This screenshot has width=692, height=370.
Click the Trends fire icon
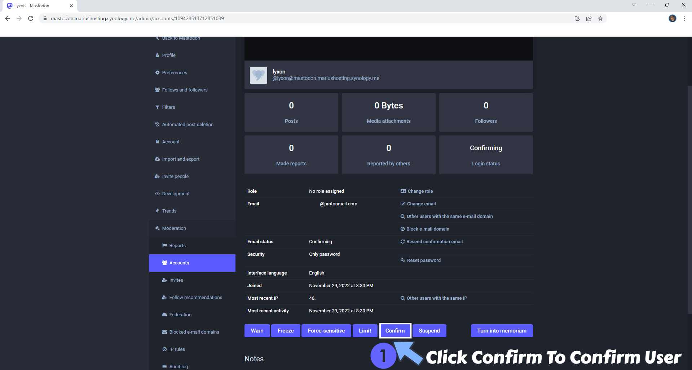tap(157, 211)
